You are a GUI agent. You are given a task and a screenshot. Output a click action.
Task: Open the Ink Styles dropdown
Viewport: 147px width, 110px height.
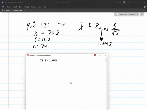[x=6, y=10]
